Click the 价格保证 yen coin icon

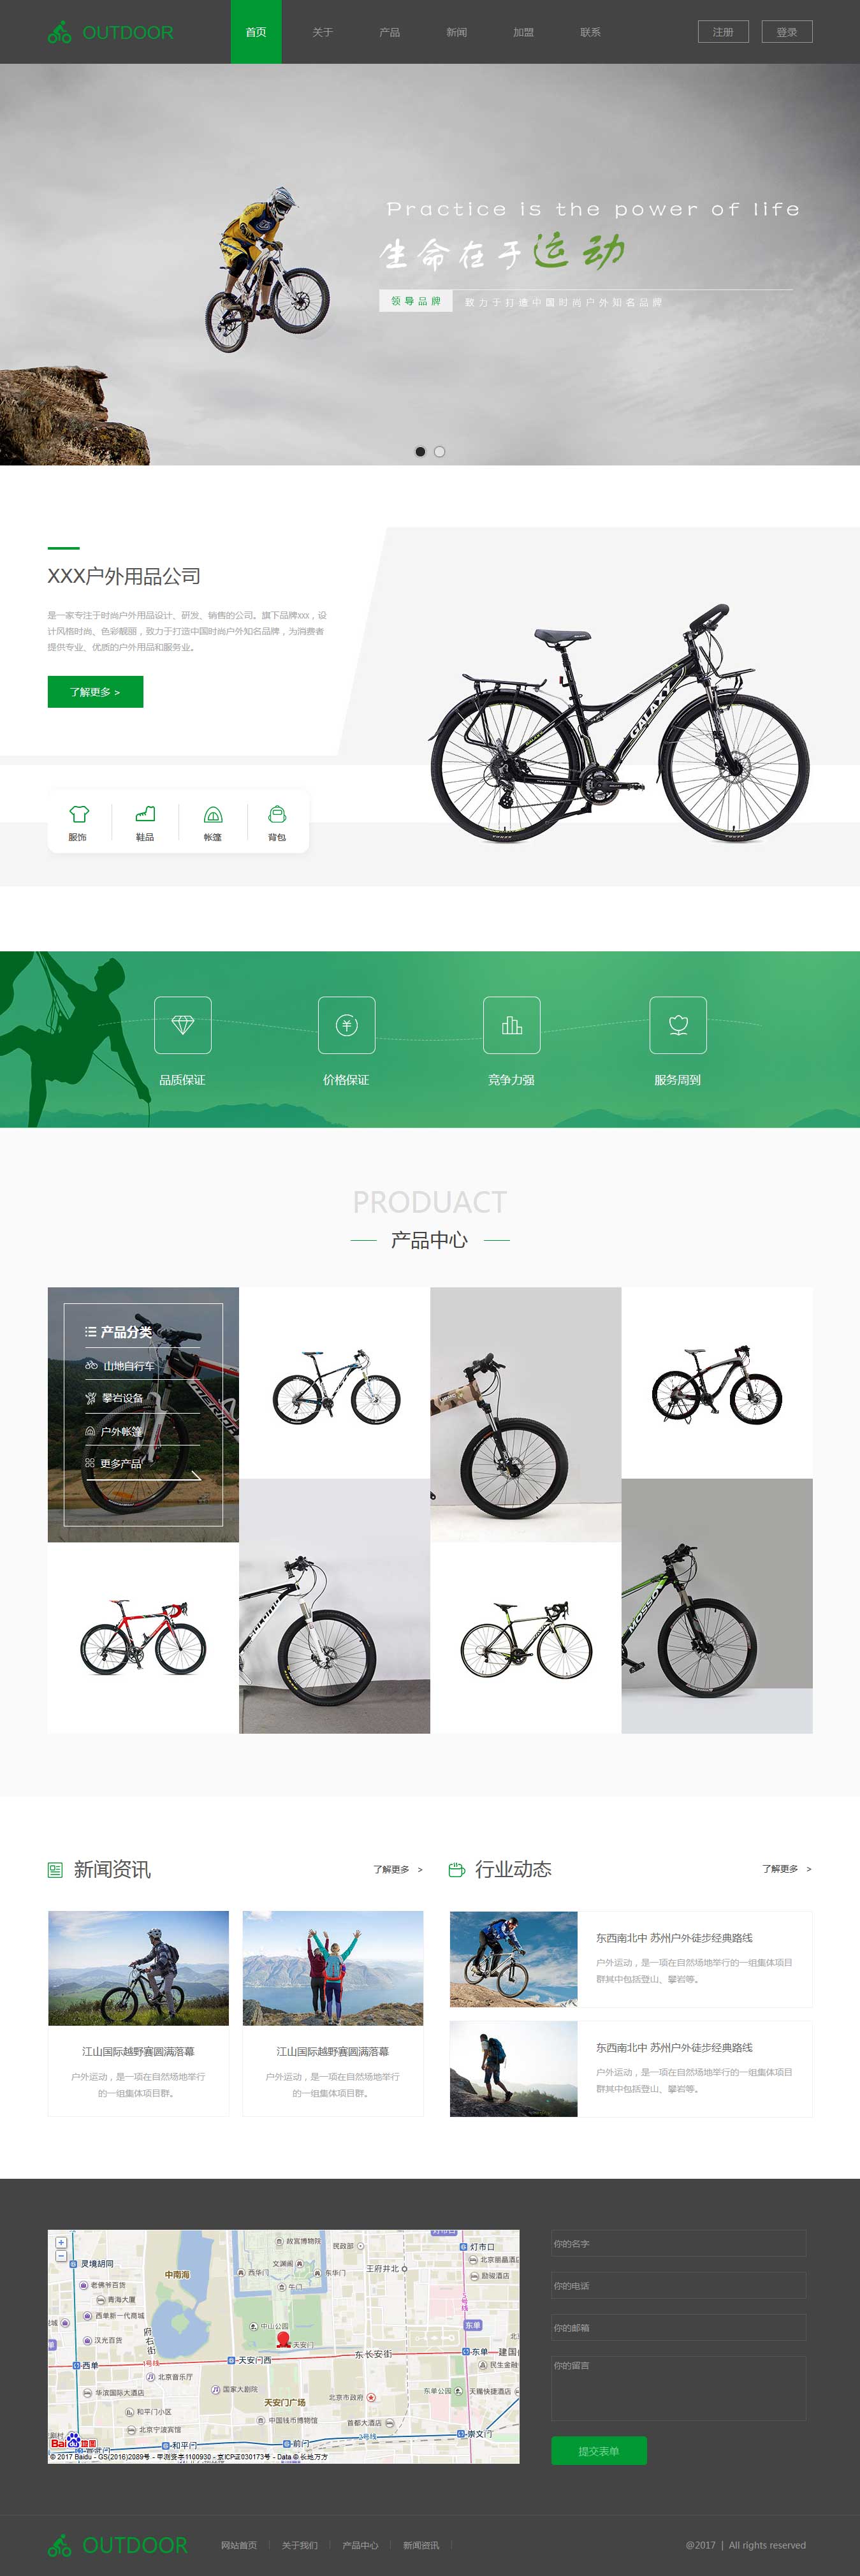tap(347, 1025)
